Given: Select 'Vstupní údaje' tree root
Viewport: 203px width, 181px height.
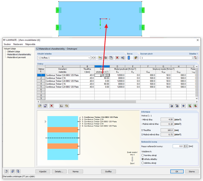Looking at the screenshot, I should click(10, 49).
